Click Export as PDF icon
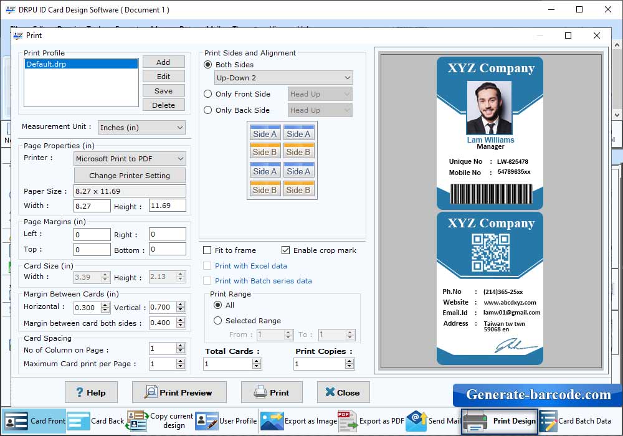 click(x=347, y=421)
